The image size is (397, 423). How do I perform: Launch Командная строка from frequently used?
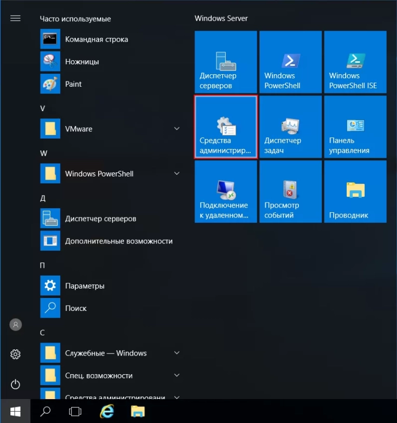[x=97, y=39]
